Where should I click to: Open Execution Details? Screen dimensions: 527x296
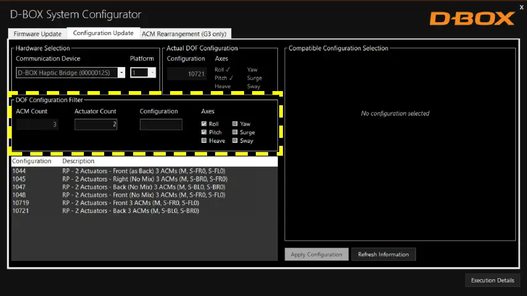click(x=492, y=280)
